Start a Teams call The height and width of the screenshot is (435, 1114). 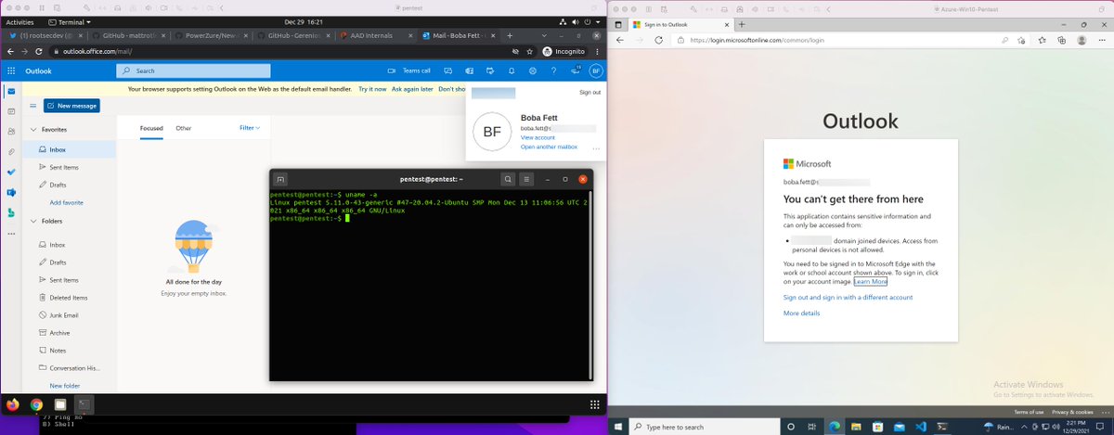point(409,70)
